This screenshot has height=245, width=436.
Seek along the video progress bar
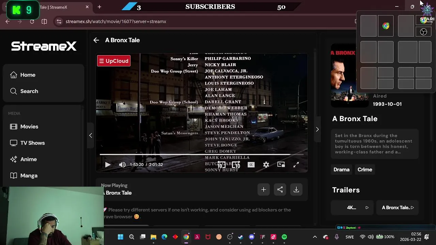pos(202,154)
